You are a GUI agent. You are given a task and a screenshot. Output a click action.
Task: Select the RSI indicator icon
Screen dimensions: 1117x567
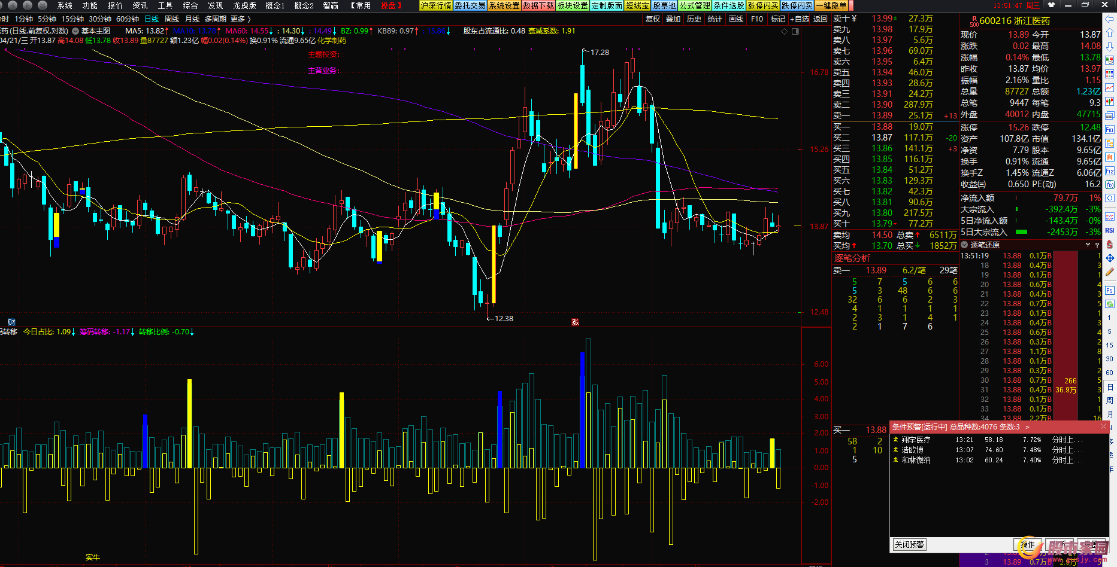[x=1110, y=230]
